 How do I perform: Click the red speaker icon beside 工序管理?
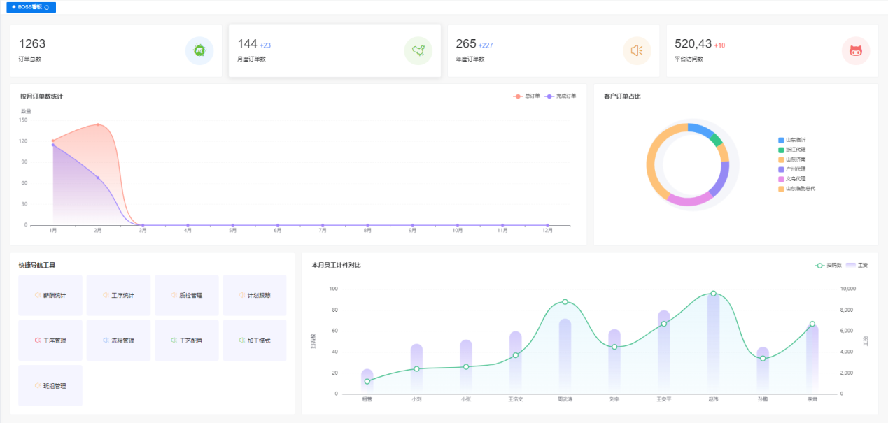[37, 340]
